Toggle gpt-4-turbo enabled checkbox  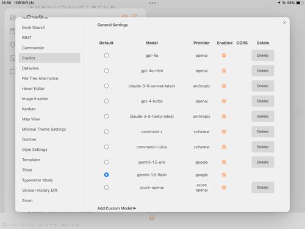pos(224,101)
